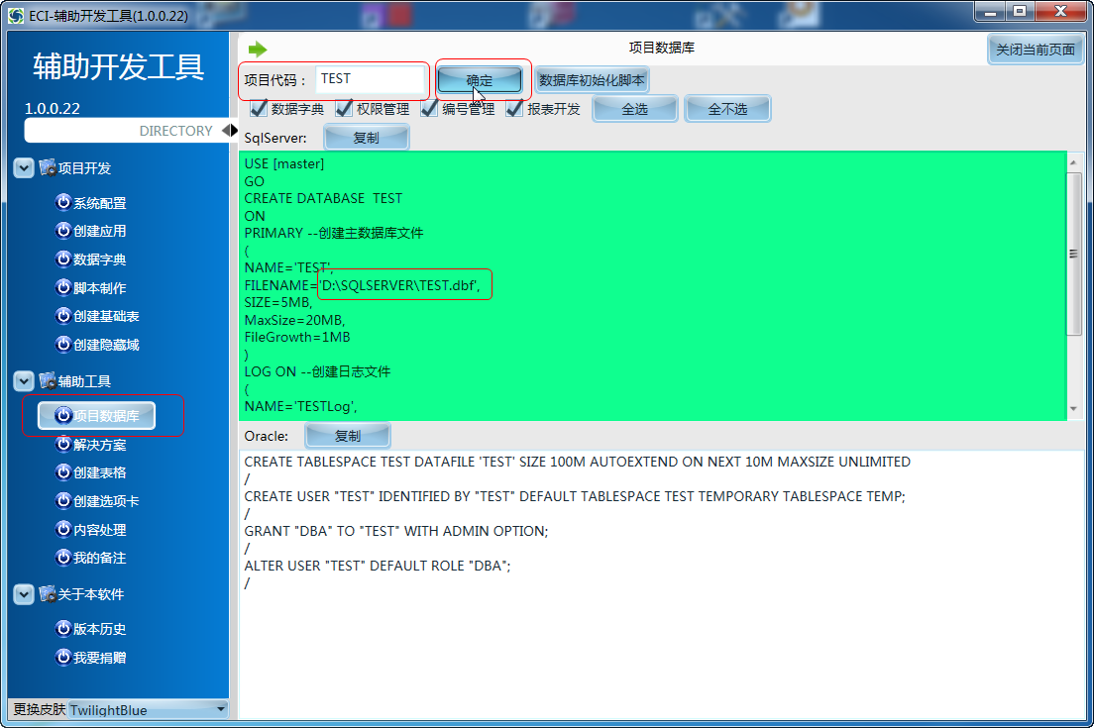Click the power icon next to 创建隐藏域
The image size is (1094, 728).
(x=63, y=345)
